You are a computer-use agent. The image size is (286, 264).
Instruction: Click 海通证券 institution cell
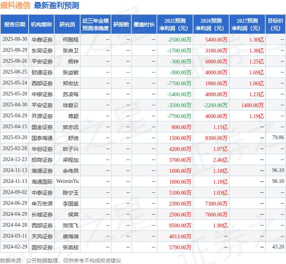[x=42, y=171]
